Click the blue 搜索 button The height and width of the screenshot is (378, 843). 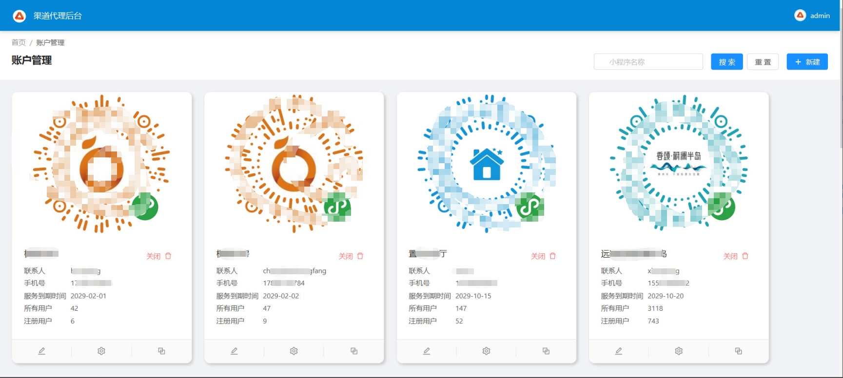click(x=727, y=62)
